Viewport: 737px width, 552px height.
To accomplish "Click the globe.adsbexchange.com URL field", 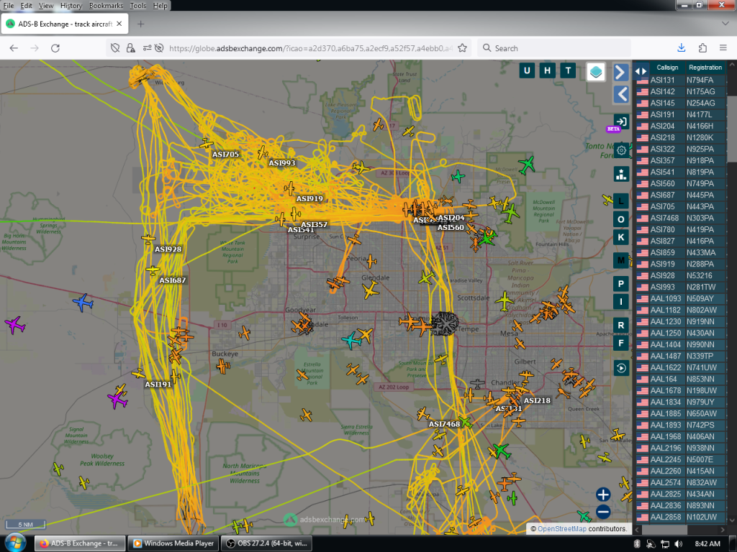I will (310, 48).
